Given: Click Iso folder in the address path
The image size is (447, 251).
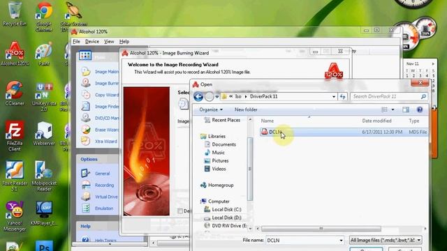Looking at the screenshot, I should 238,96.
